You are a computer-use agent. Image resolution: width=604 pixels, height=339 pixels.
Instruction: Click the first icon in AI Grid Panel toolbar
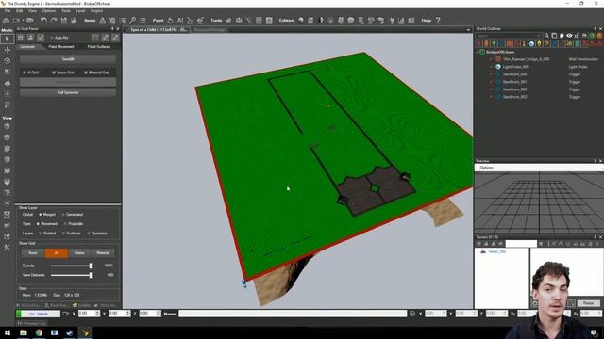pyautogui.click(x=21, y=38)
